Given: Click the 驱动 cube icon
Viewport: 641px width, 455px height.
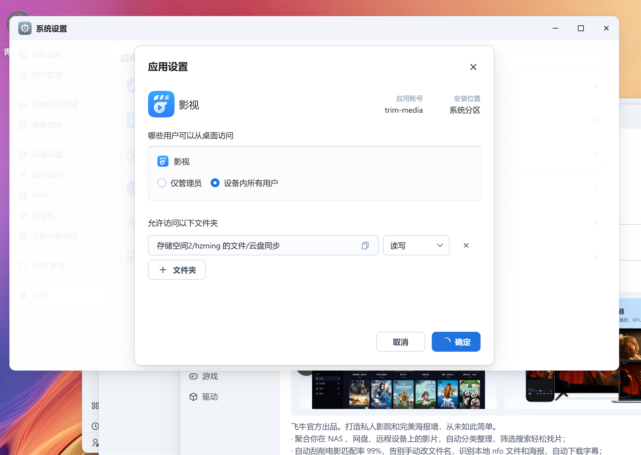Looking at the screenshot, I should (x=193, y=397).
